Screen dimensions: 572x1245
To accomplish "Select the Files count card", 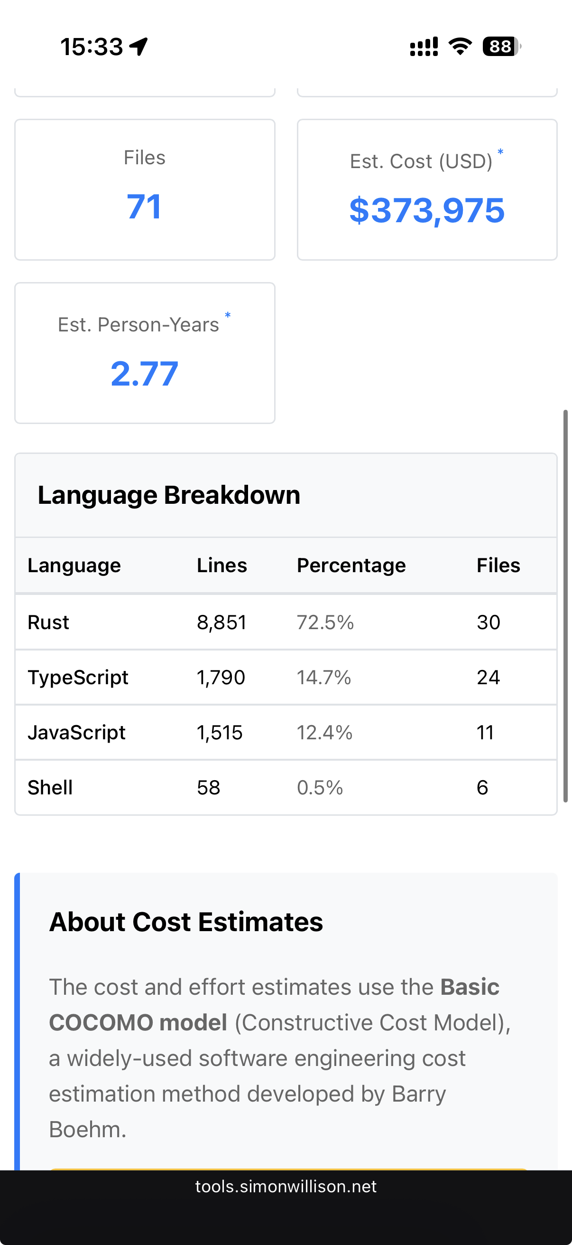I will point(145,189).
